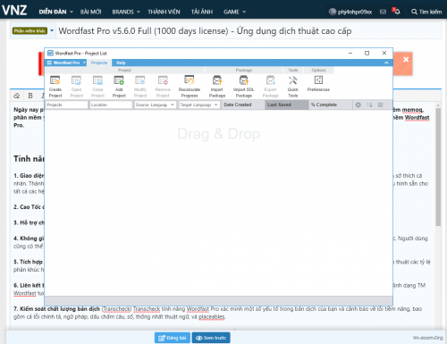Open the inbox envelope icon
447x344 pixels.
pos(384,12)
